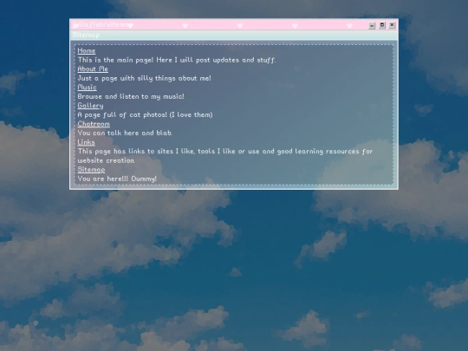Follow the Links page link
468x351 pixels.
click(x=86, y=142)
